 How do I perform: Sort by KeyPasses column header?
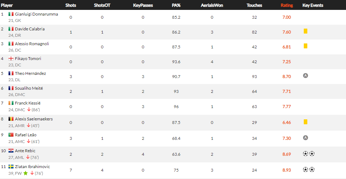143,5
